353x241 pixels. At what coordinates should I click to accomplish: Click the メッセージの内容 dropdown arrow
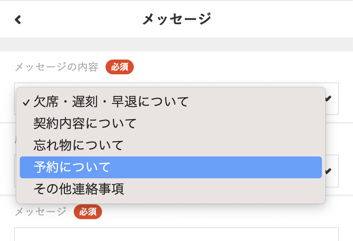(x=328, y=99)
